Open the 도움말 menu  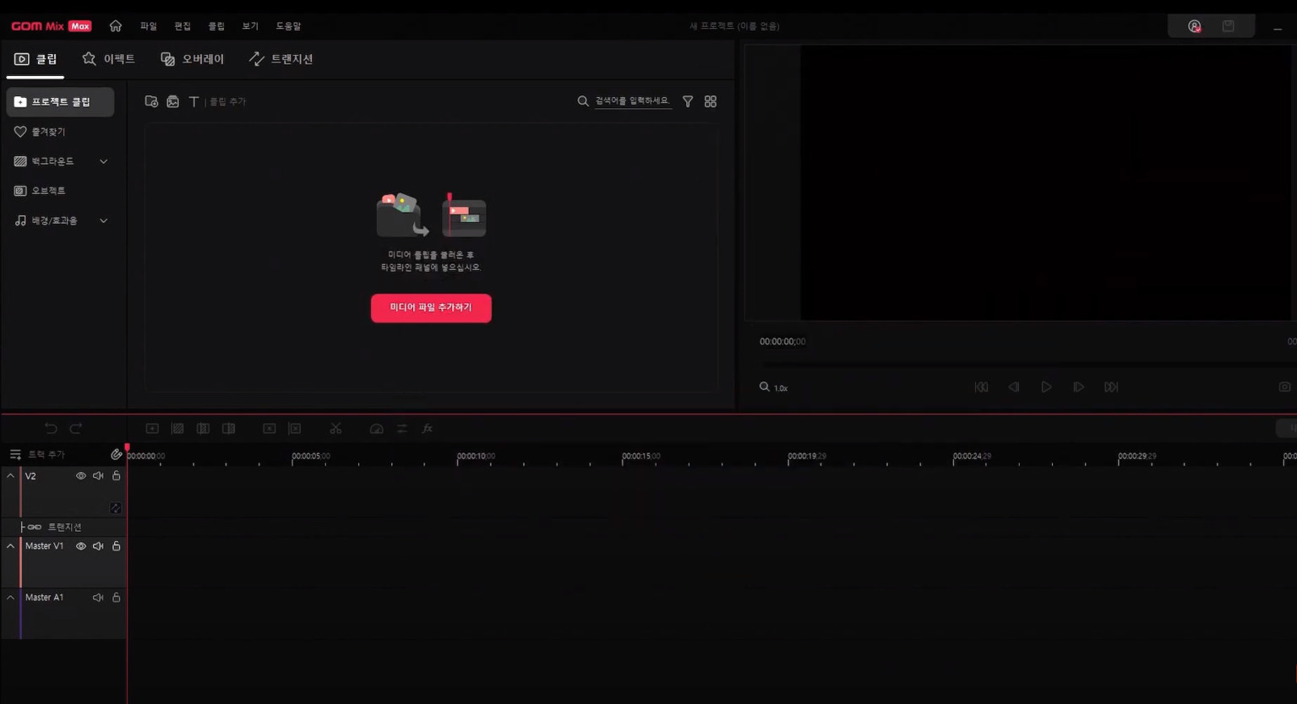pos(288,26)
